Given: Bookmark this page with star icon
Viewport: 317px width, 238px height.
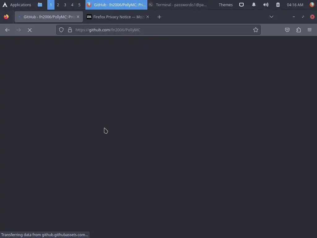Looking at the screenshot, I should (255, 30).
